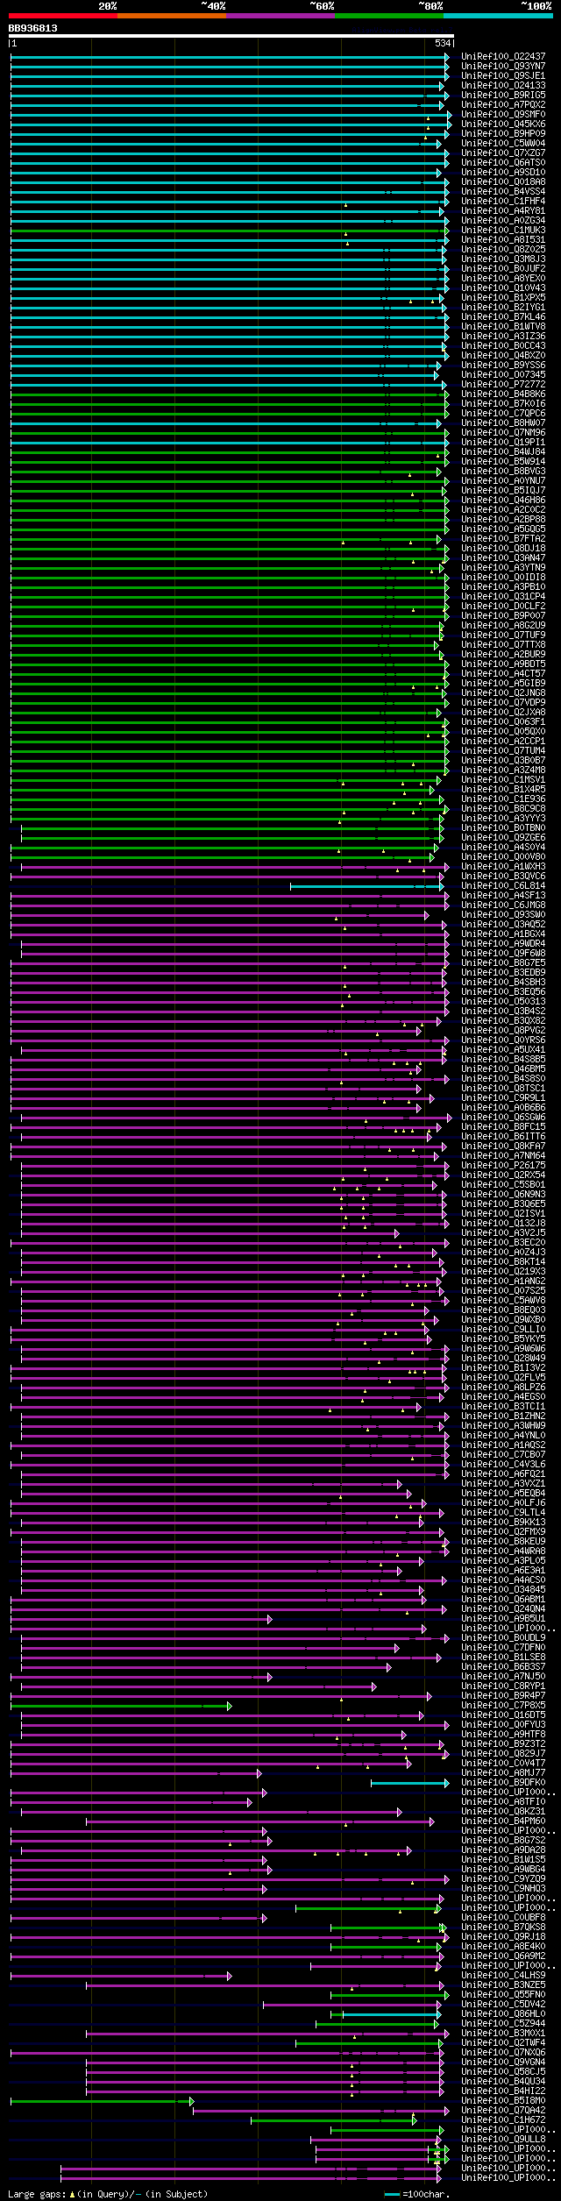Click arrowhead of the UniRef100_Q9SMF0 alignment
Image resolution: width=561 pixels, height=2201 pixels.
click(450, 115)
